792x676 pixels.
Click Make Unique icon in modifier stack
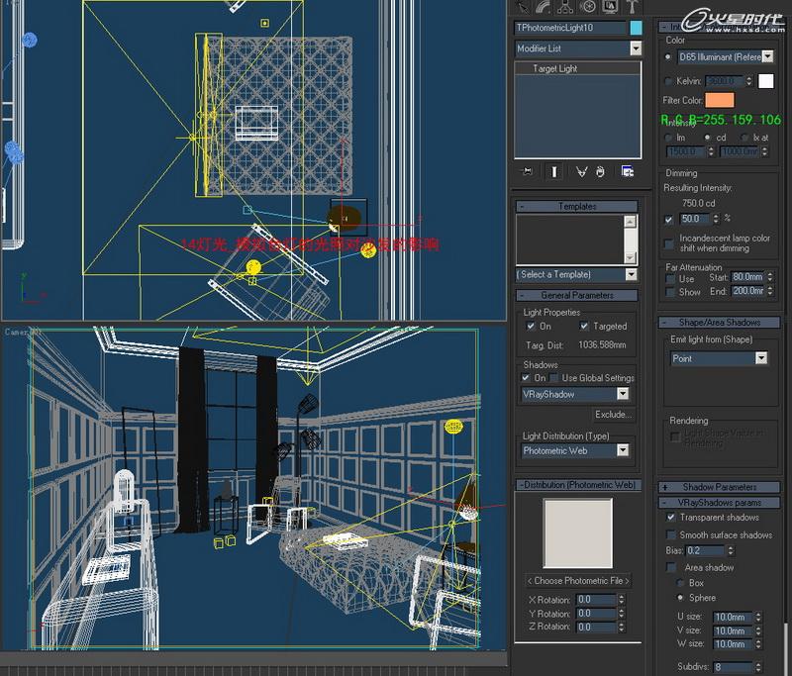(581, 171)
